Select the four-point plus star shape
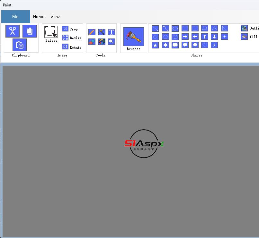The height and width of the screenshot is (238, 259). point(225,37)
